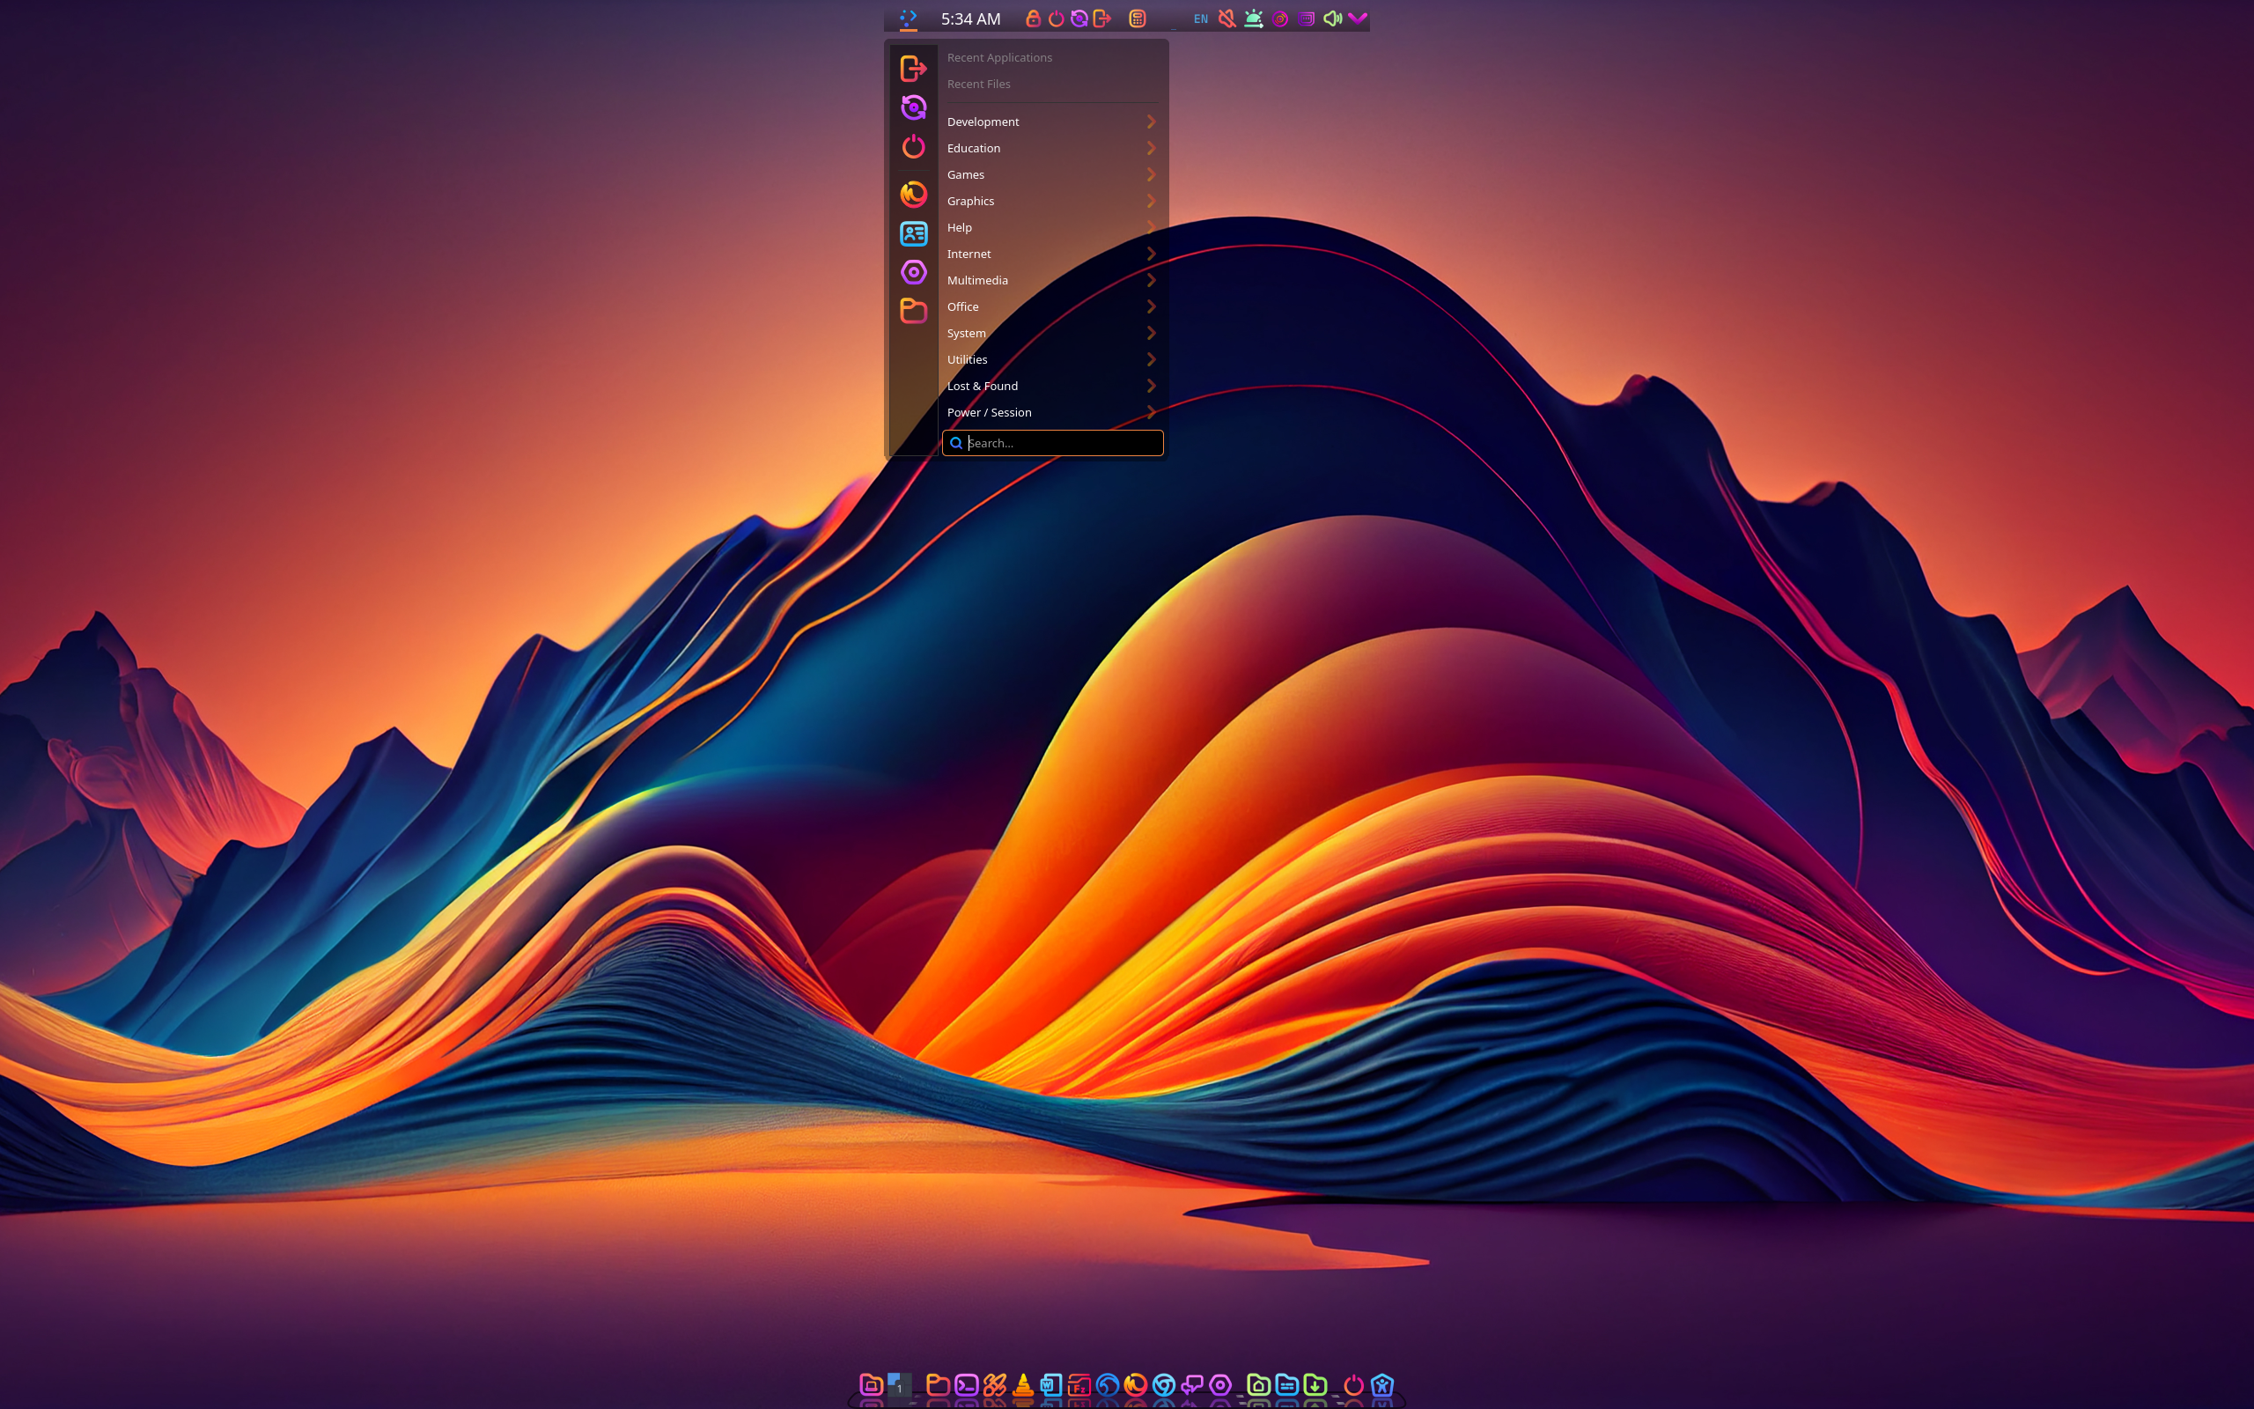This screenshot has width=2254, height=1409.
Task: Launch FileZilla from dock
Action: (x=1079, y=1384)
